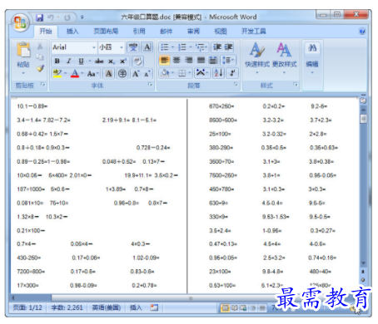The width and height of the screenshot is (378, 324).
Task: Toggle Underline formatting
Action: point(81,61)
